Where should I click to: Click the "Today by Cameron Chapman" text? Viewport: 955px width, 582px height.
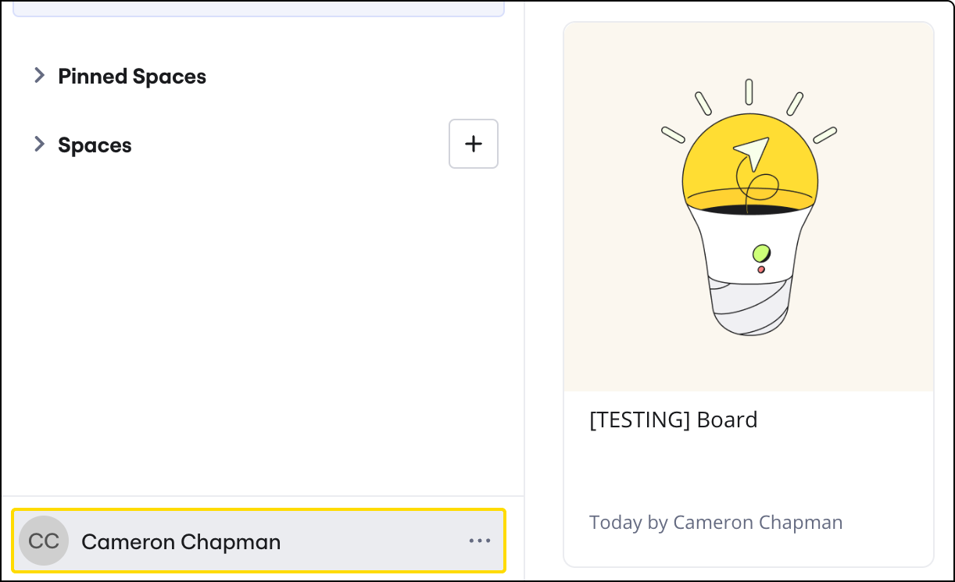click(715, 523)
